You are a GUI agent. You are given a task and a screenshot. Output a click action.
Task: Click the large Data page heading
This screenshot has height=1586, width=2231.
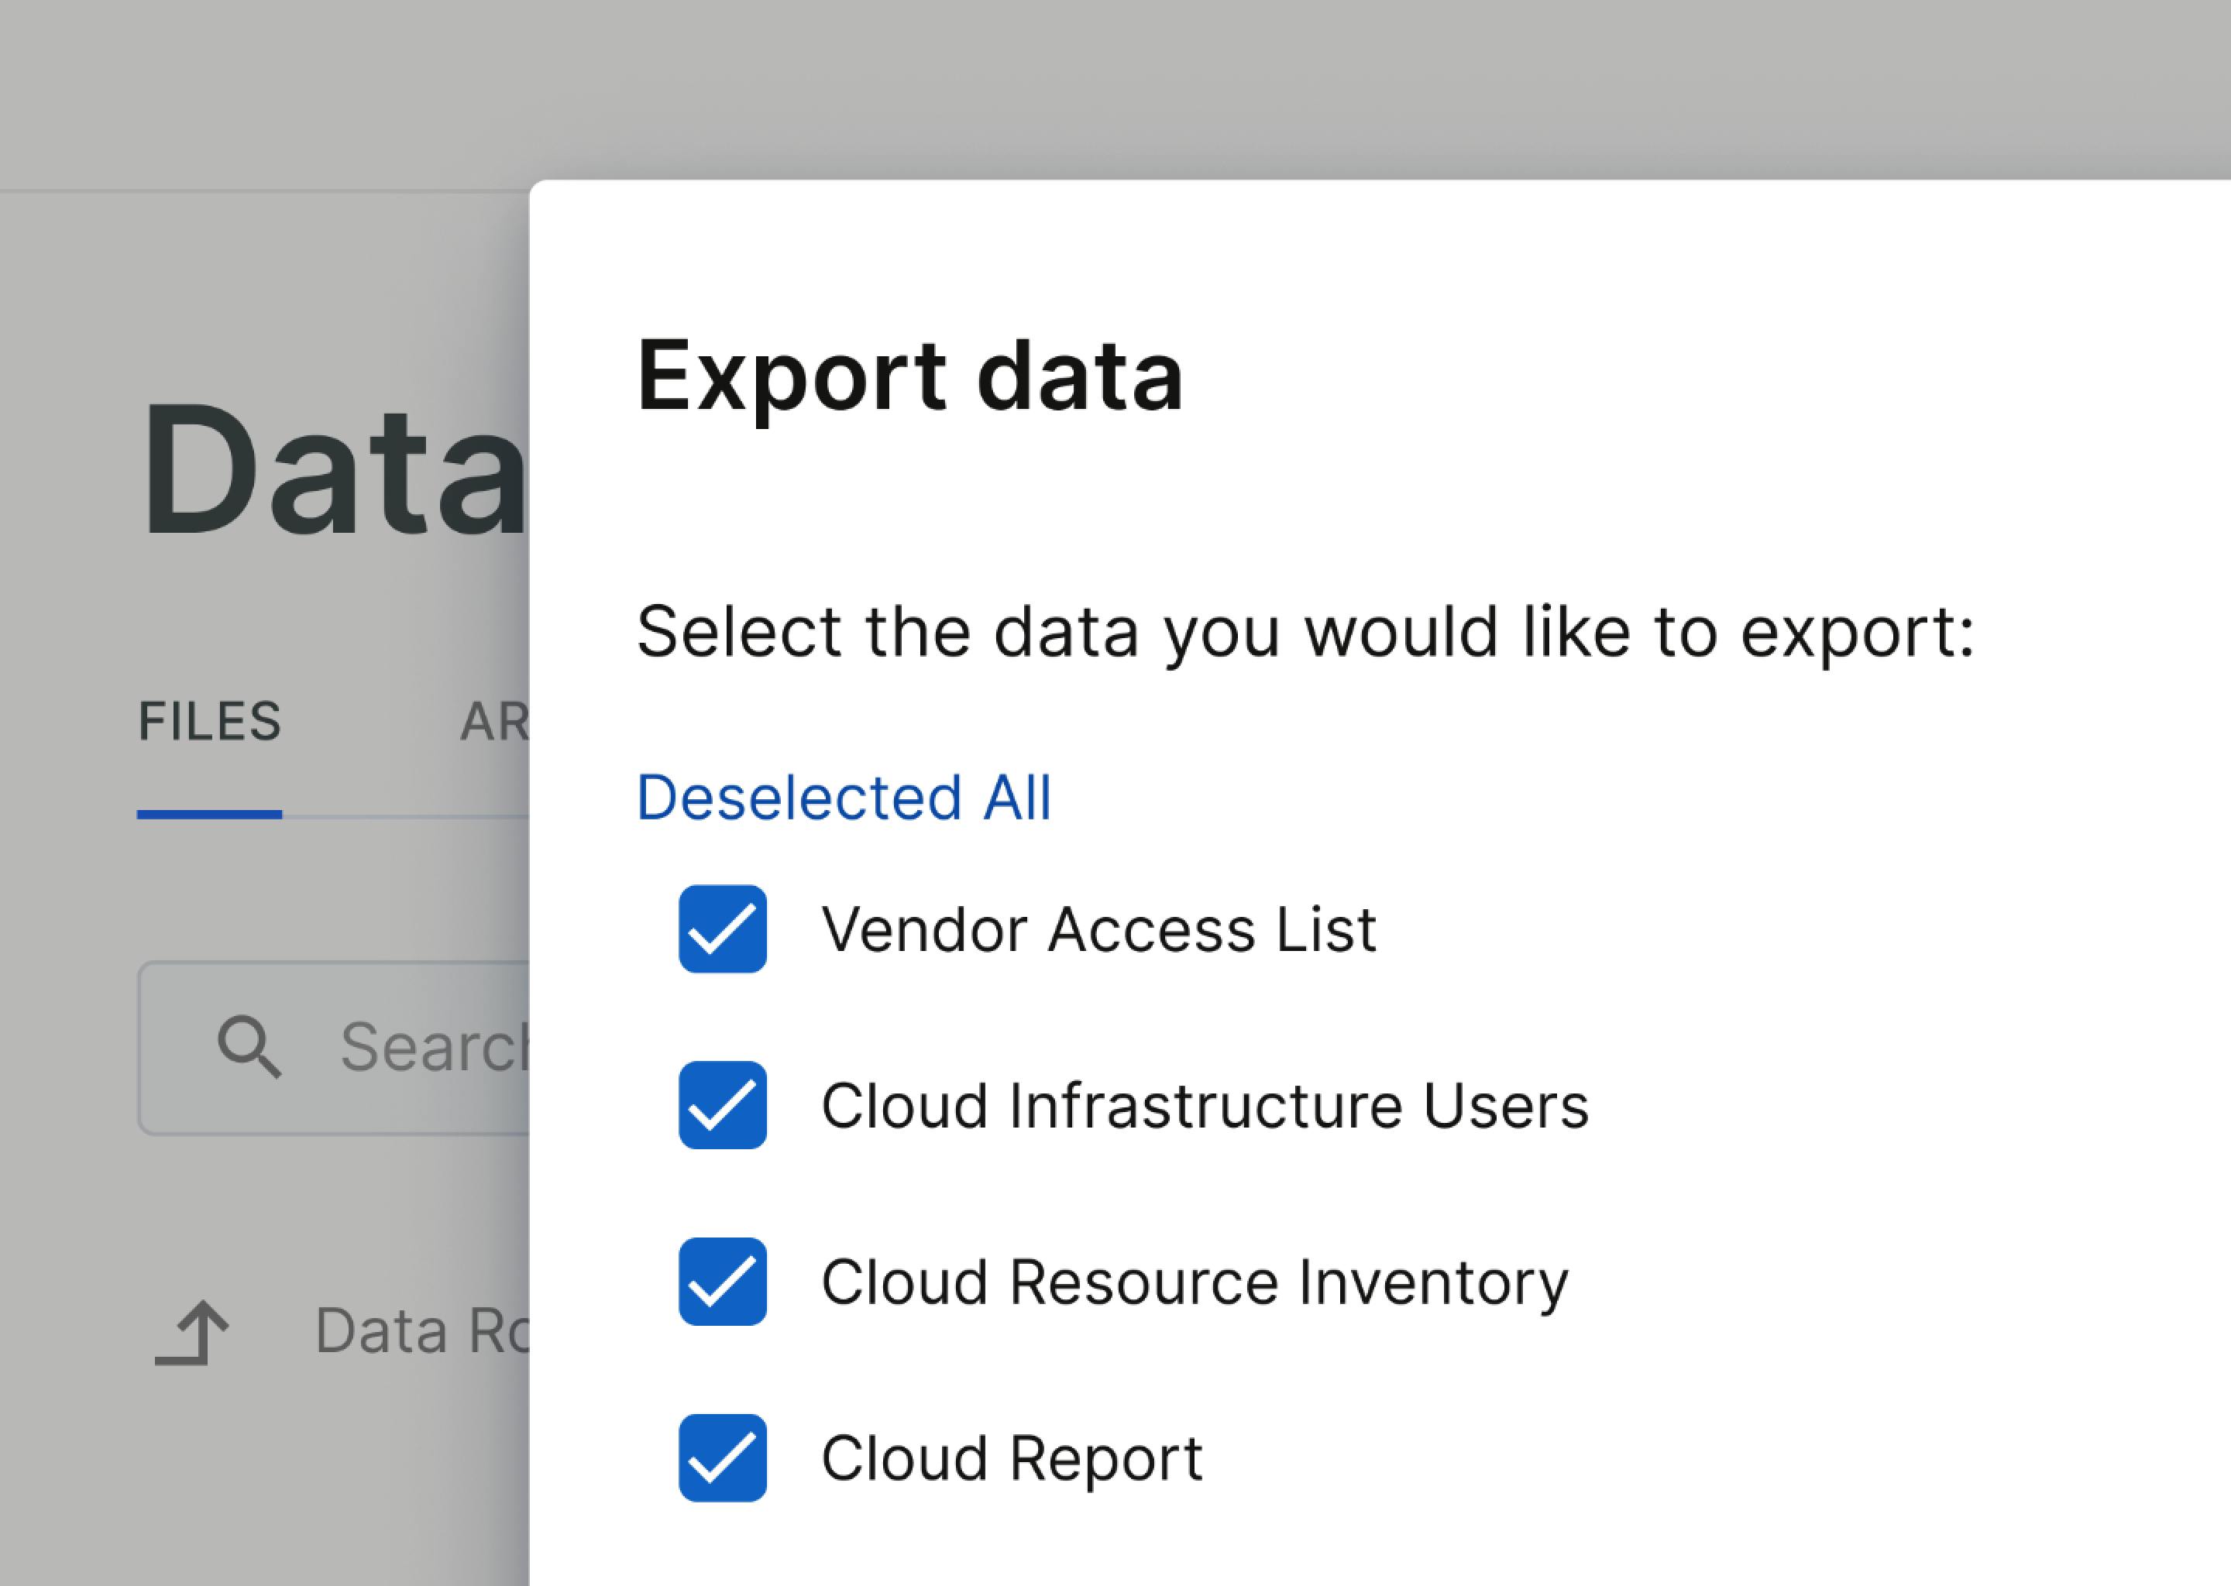[333, 469]
